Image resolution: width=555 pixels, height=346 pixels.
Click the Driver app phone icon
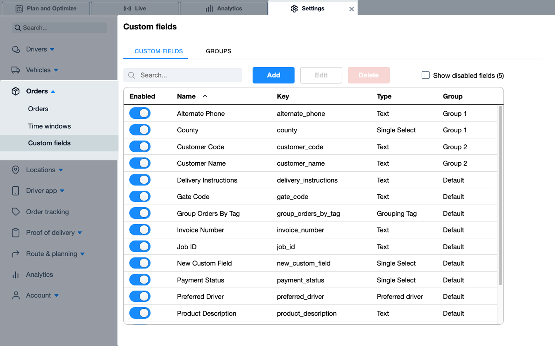pyautogui.click(x=15, y=191)
